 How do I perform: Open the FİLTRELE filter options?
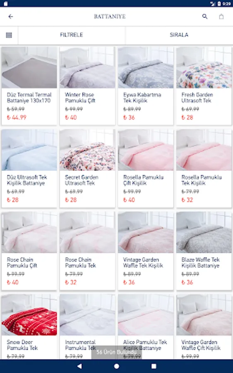pos(72,35)
